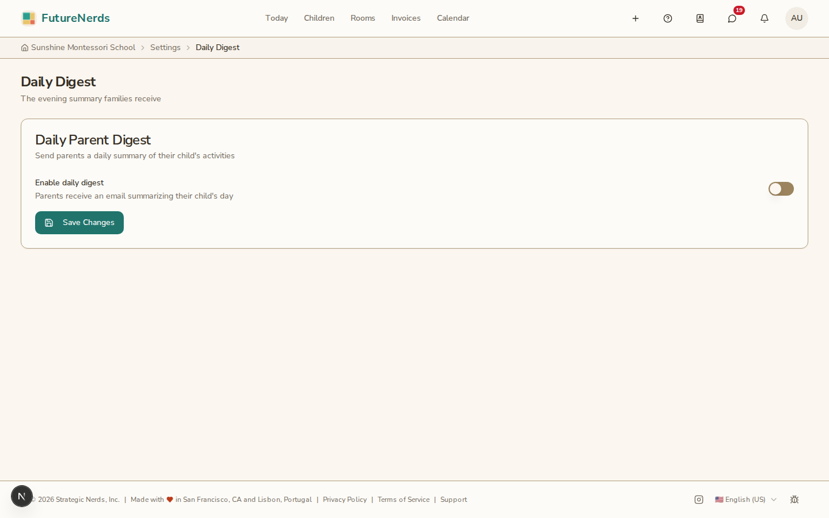Click the Support footer link
This screenshot has width=829, height=518.
(x=454, y=500)
